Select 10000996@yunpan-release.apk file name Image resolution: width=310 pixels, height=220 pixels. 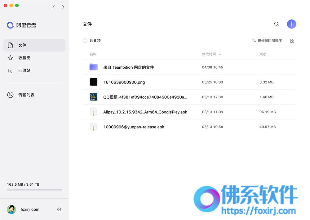(x=134, y=127)
